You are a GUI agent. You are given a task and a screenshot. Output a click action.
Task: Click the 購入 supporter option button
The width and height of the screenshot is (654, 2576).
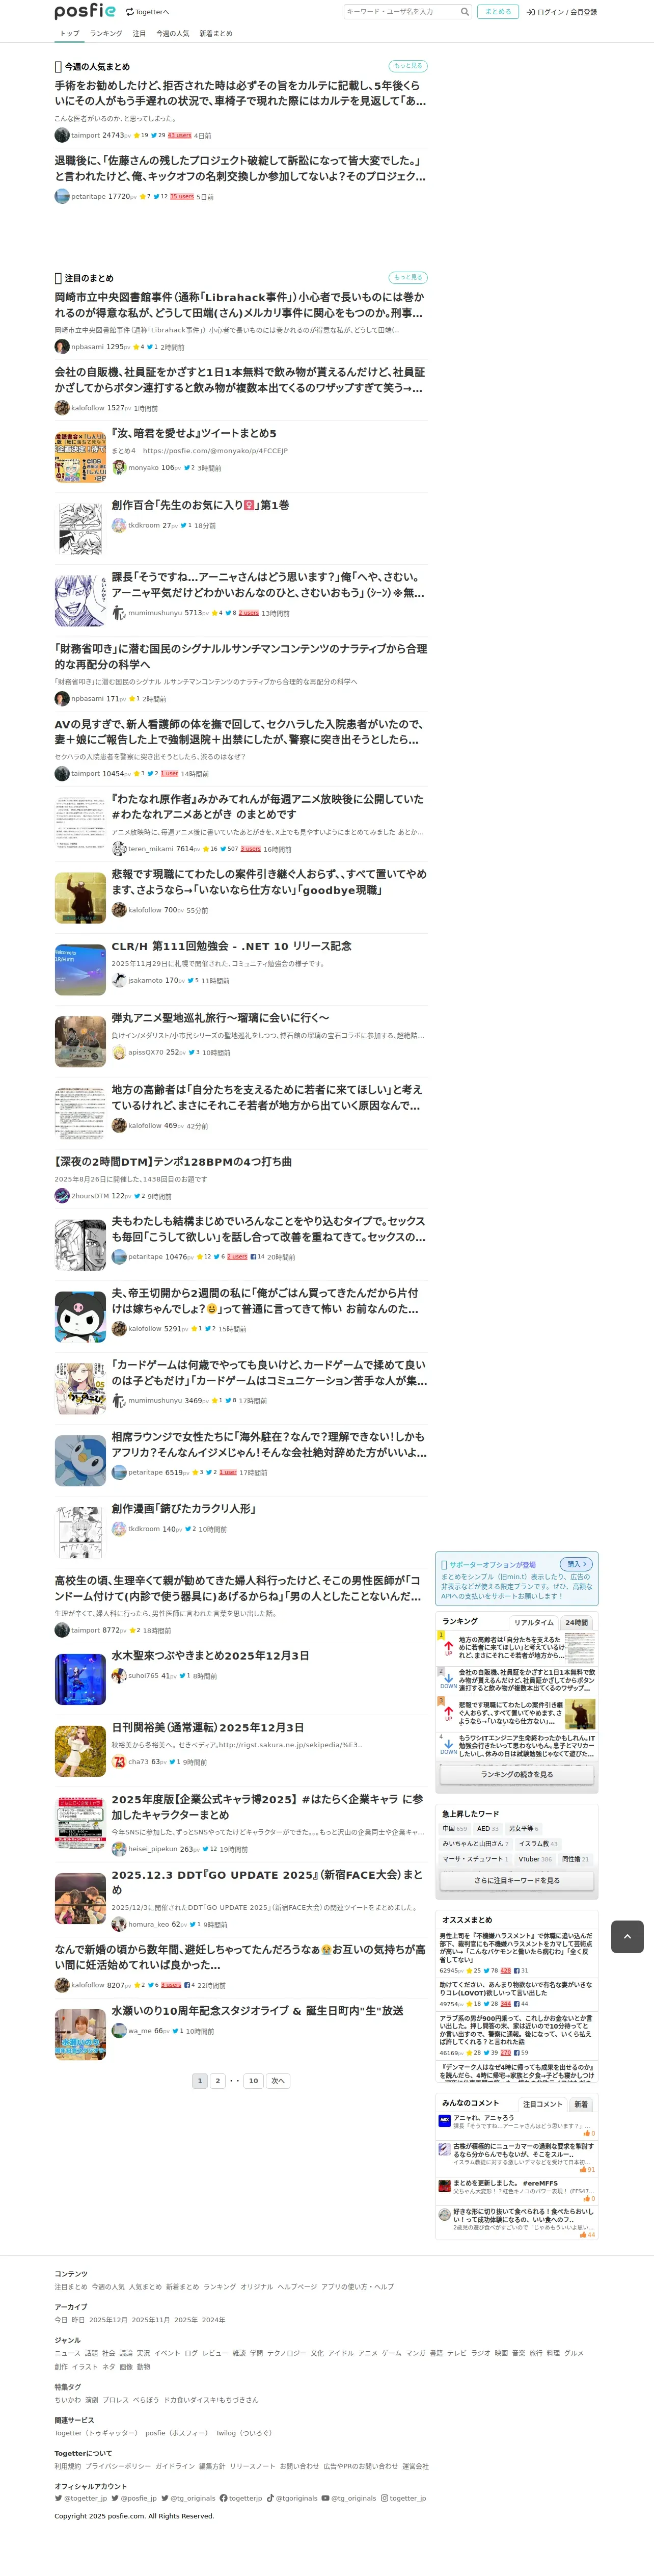(x=575, y=1564)
